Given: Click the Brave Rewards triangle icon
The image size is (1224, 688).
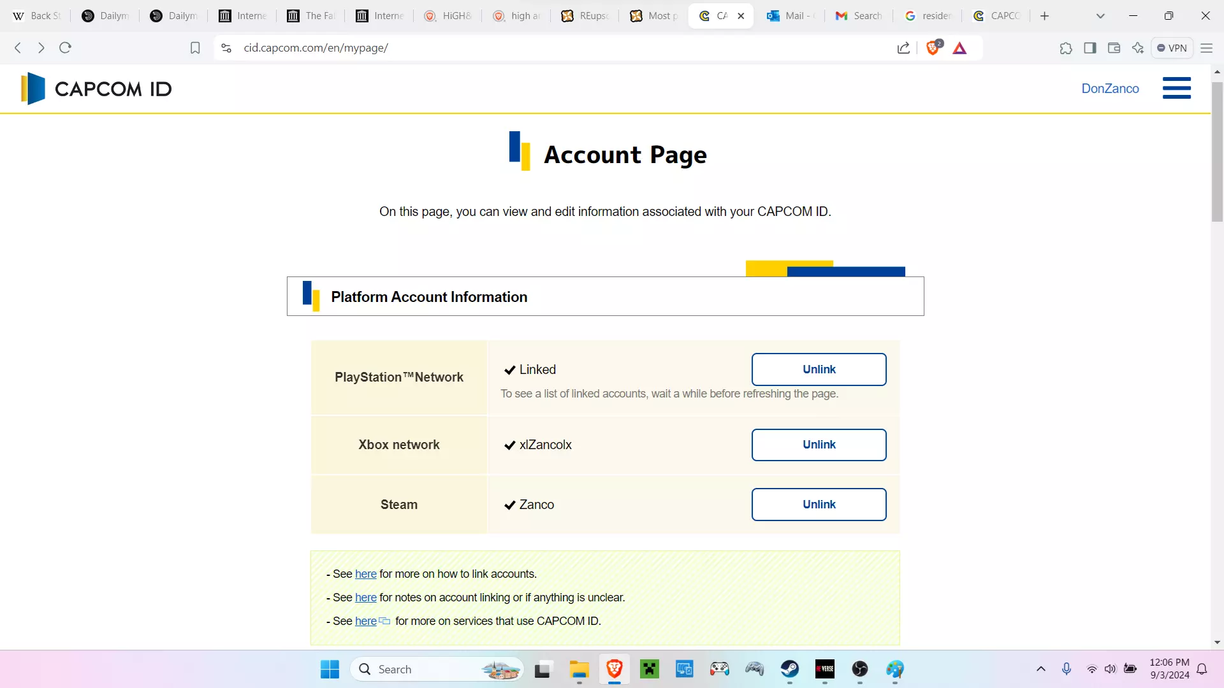Looking at the screenshot, I should pyautogui.click(x=959, y=48).
